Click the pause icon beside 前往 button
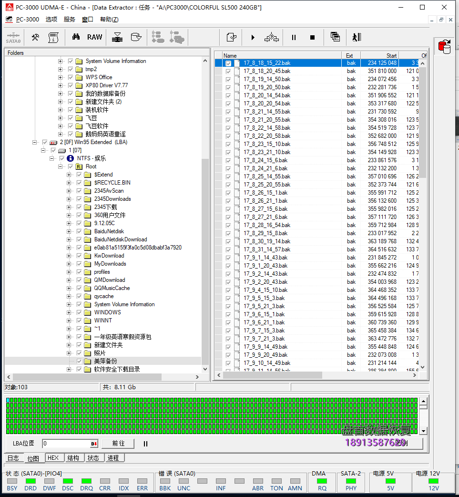Viewport: 459px width, 497px height. point(145,444)
